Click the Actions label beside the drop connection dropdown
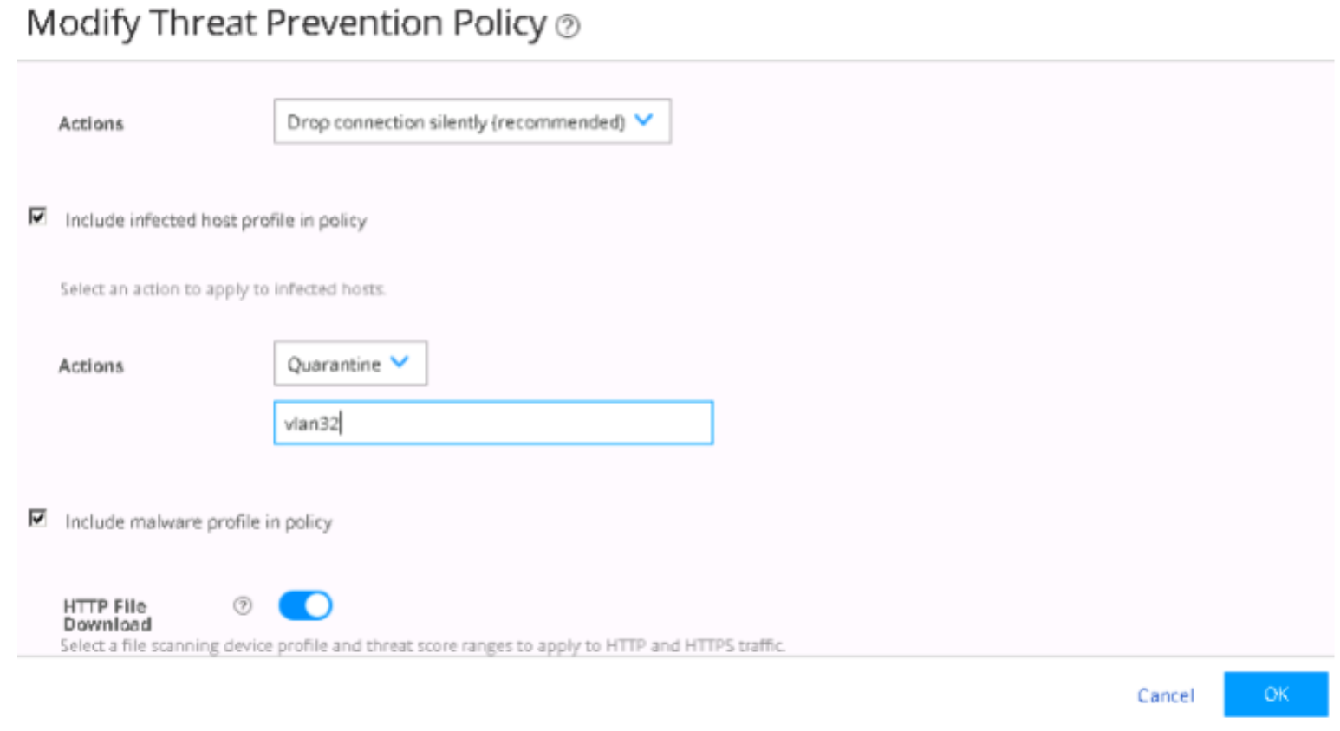The width and height of the screenshot is (1340, 731). [91, 124]
